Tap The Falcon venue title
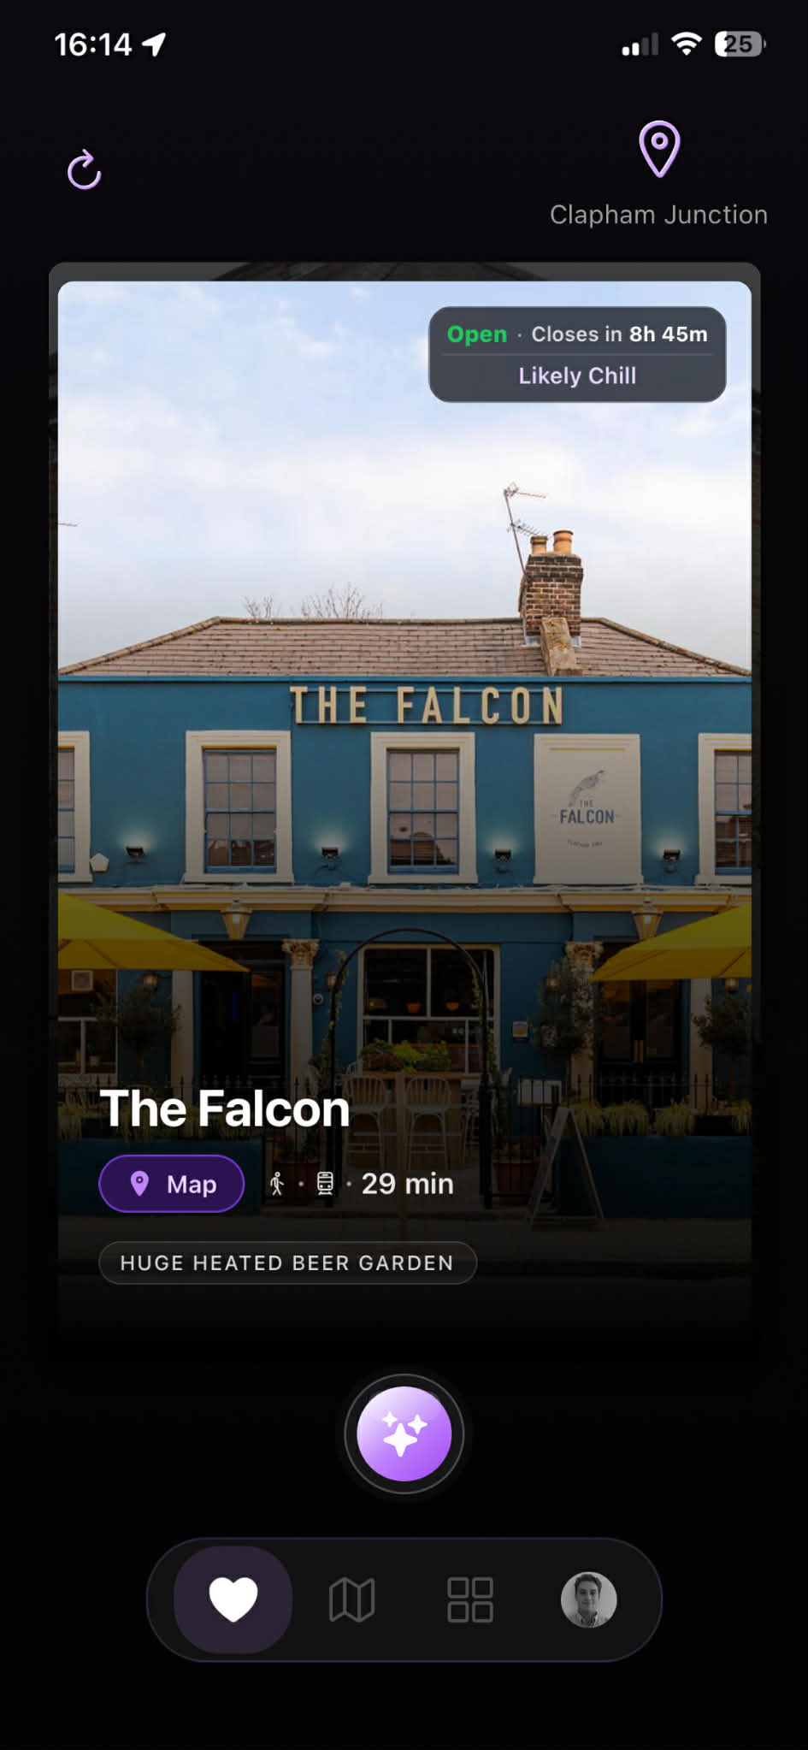Image resolution: width=808 pixels, height=1750 pixels. (x=225, y=1109)
